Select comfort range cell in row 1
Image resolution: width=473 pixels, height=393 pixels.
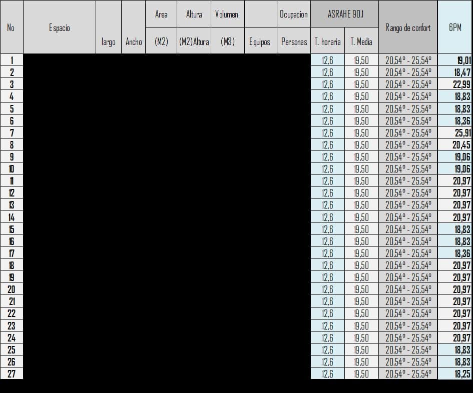click(408, 60)
